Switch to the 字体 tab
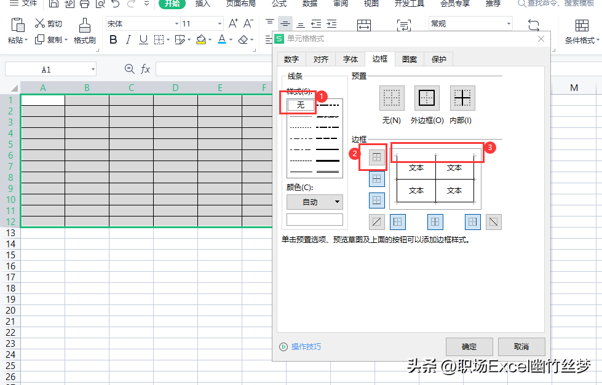 350,59
